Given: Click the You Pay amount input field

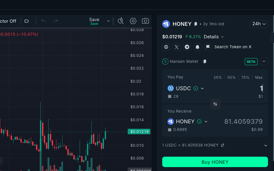Looking at the screenshot, I should coord(240,89).
